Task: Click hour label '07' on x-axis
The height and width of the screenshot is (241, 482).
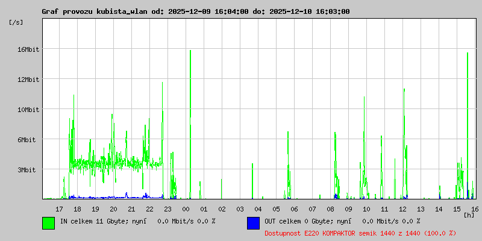Action: [312, 209]
